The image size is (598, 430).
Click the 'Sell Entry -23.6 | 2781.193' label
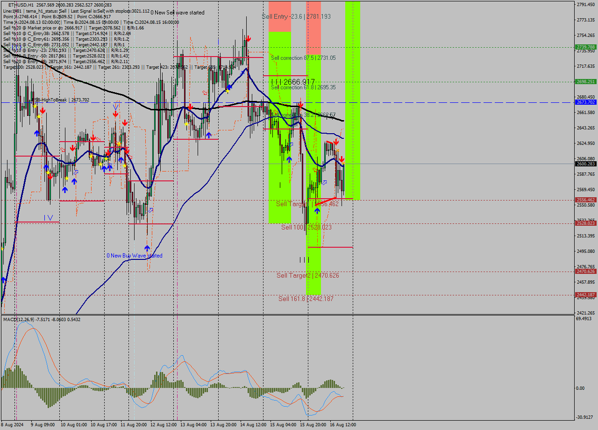click(x=296, y=16)
